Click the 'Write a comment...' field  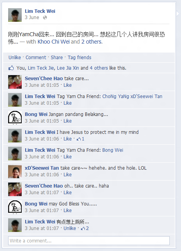point(89,241)
